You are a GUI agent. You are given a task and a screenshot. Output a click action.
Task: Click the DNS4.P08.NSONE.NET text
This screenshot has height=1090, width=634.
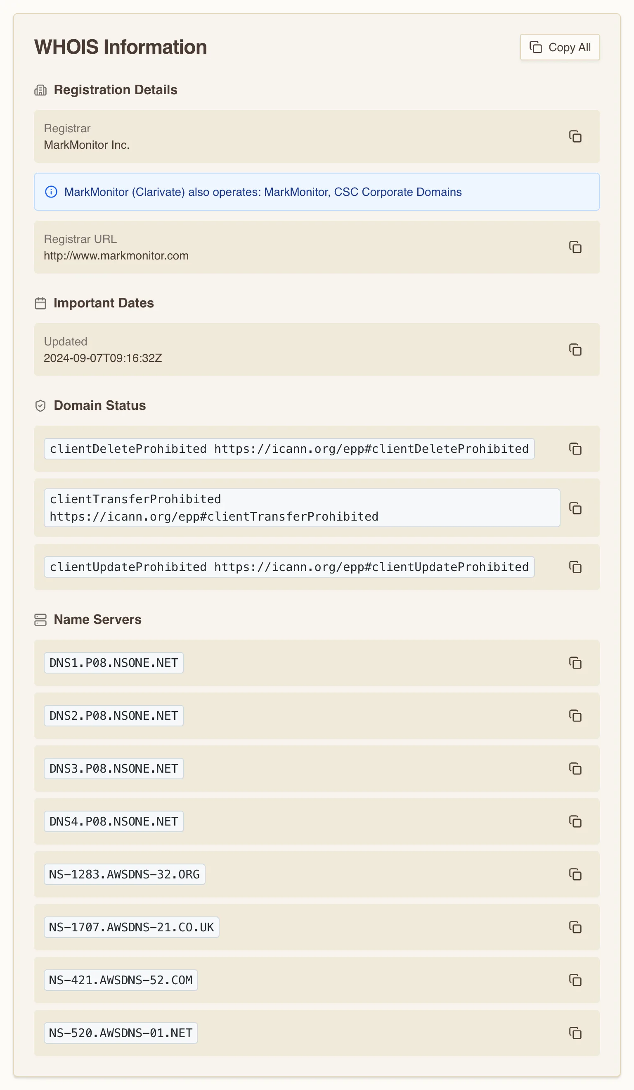[x=114, y=821]
